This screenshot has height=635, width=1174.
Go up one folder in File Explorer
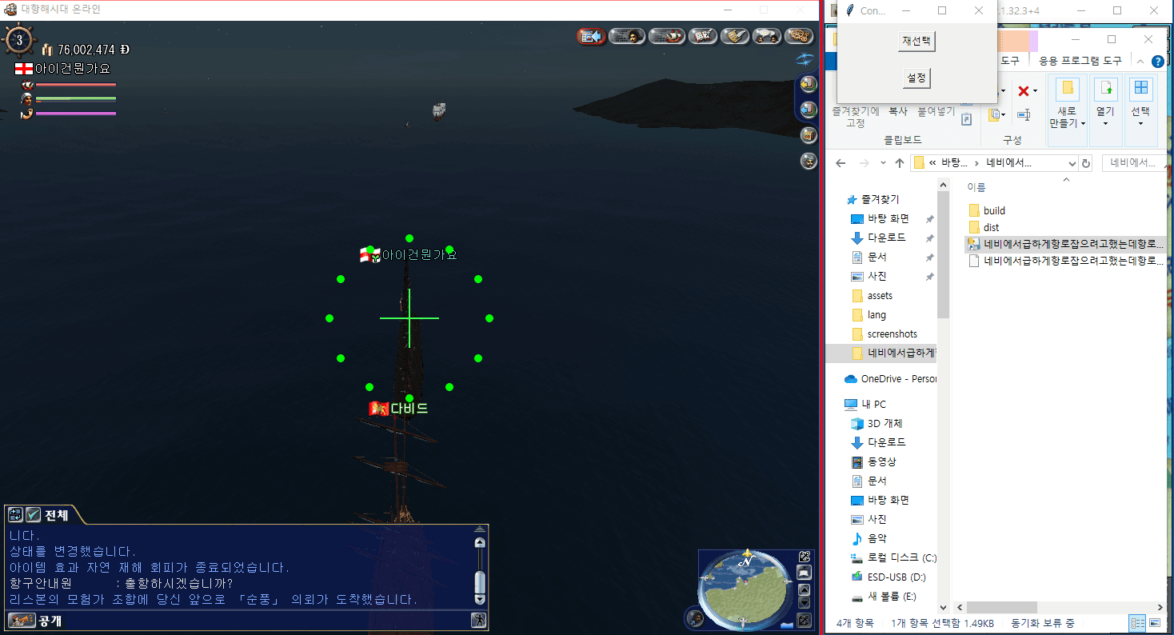(x=900, y=163)
